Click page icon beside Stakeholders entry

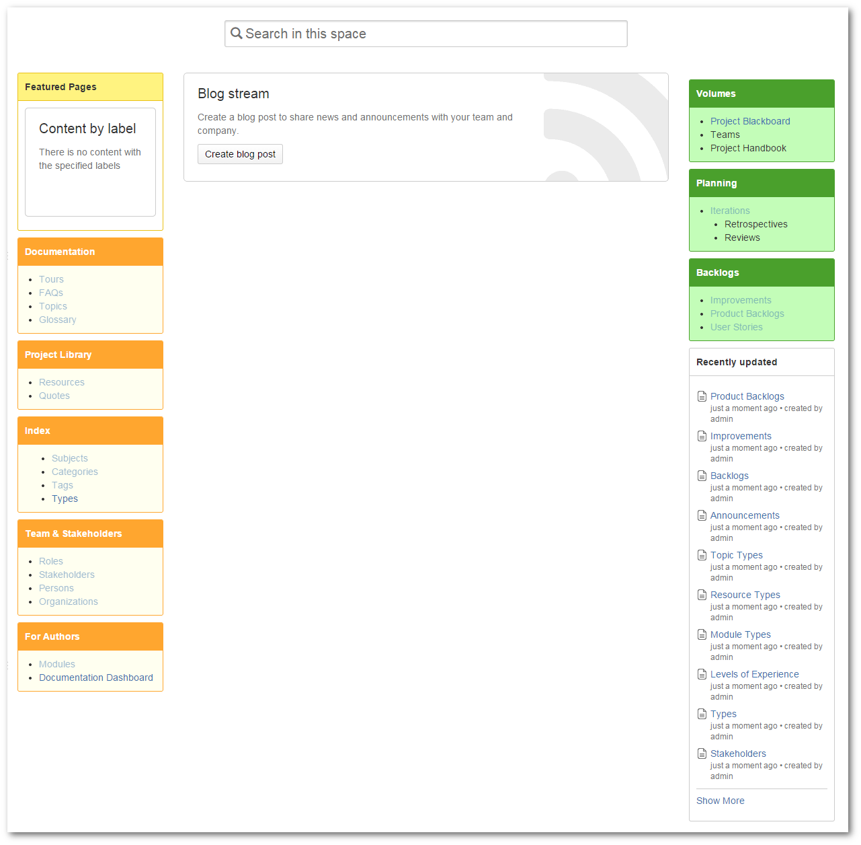coord(702,754)
